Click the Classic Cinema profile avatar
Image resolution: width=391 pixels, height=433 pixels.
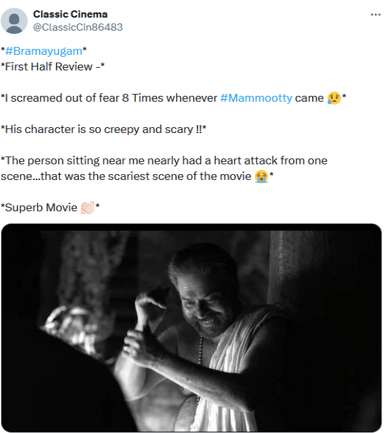[14, 21]
